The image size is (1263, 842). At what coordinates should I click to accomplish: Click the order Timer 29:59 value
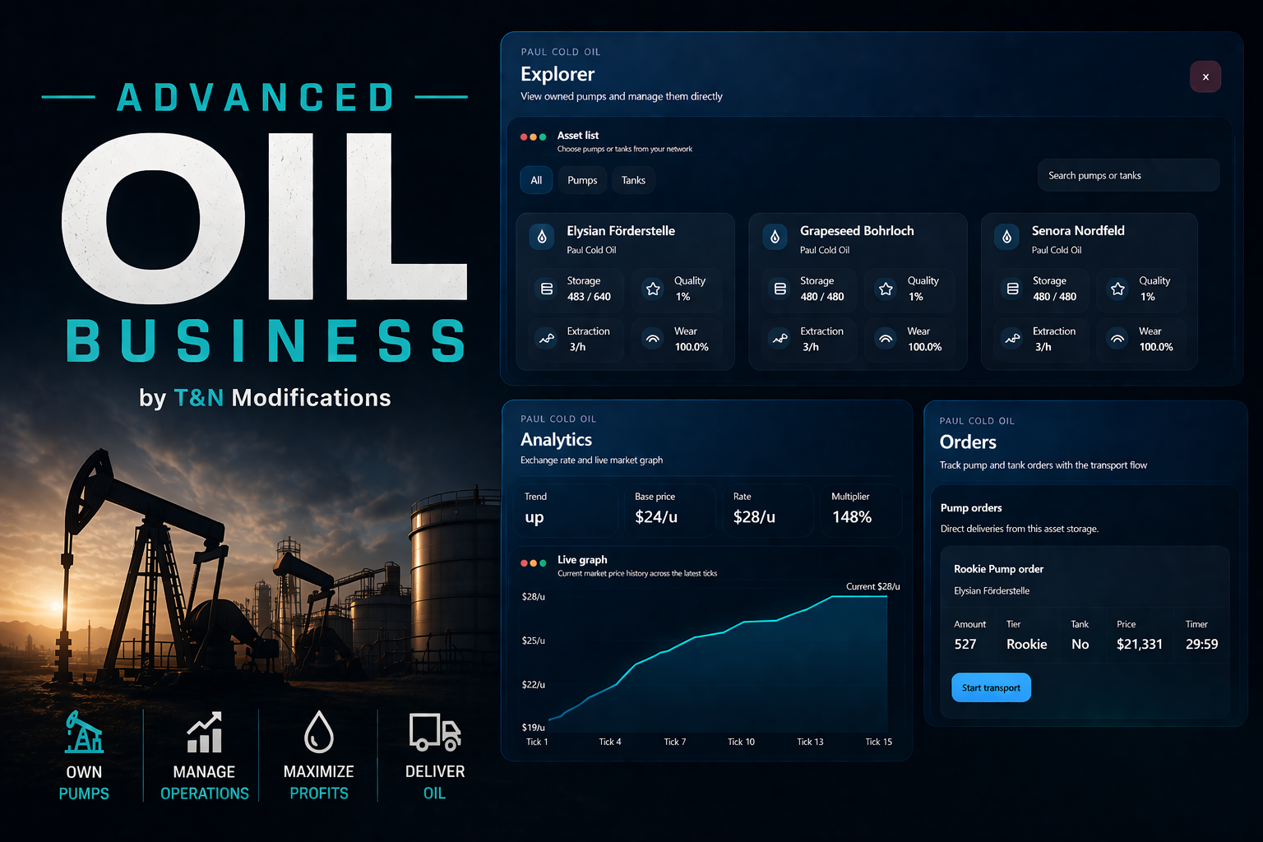1202,645
